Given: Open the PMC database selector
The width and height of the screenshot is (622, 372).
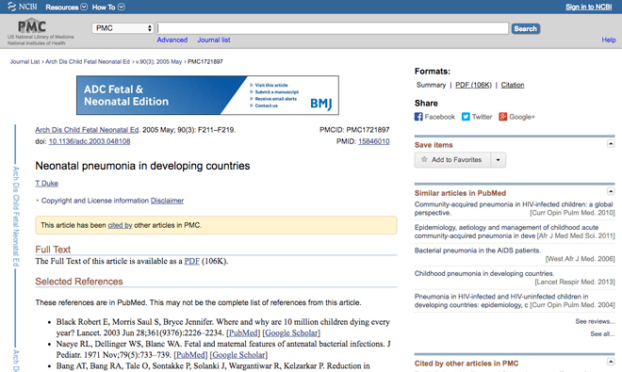Looking at the screenshot, I should (x=123, y=28).
